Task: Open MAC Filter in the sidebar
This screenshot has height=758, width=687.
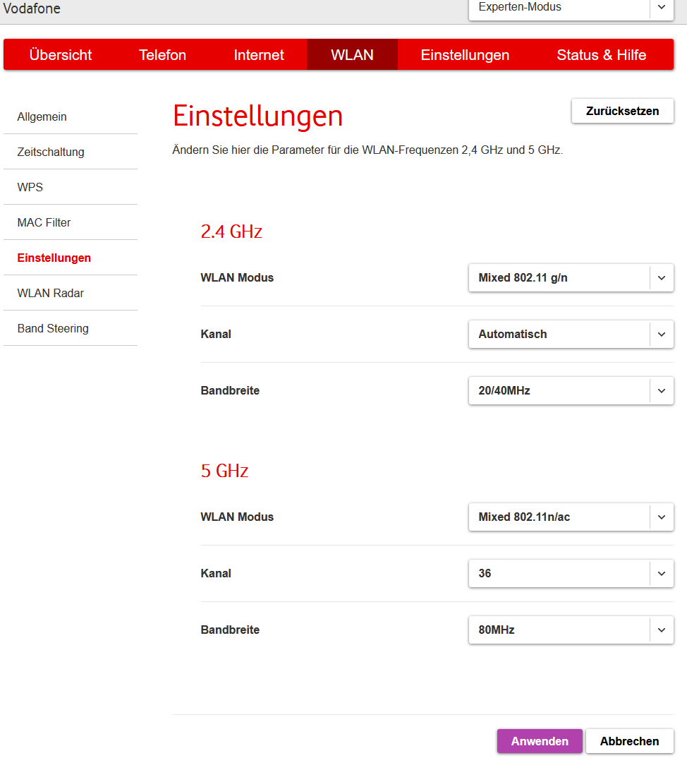Action: click(71, 222)
